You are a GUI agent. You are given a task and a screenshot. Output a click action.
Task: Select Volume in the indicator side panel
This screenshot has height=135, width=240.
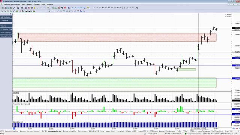coord(6,26)
